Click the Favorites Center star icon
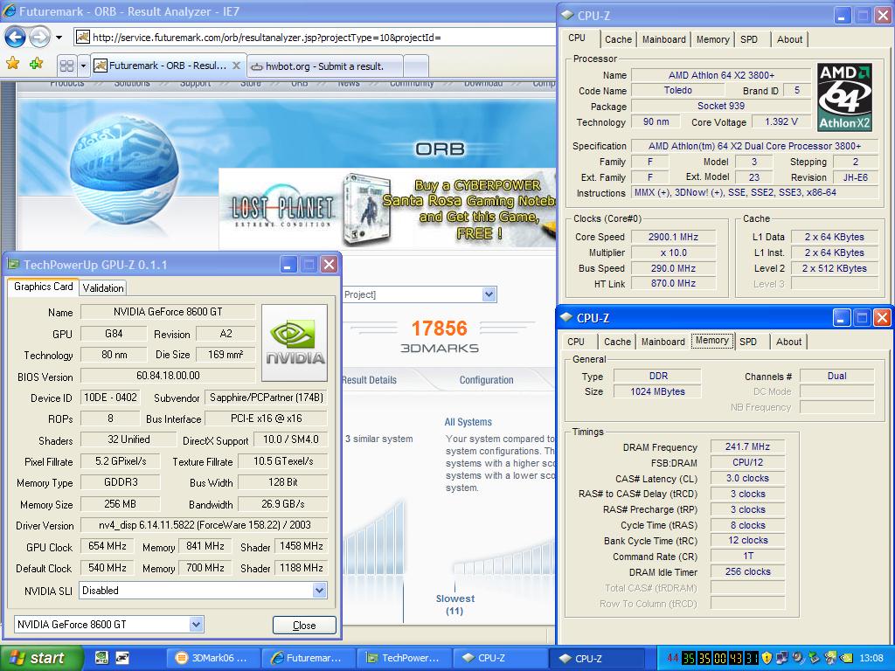Screen dimensions: 895x671 point(12,63)
